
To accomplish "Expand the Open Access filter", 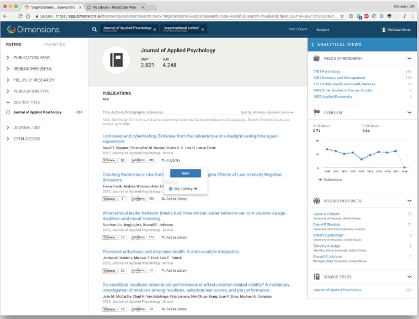I will point(8,138).
